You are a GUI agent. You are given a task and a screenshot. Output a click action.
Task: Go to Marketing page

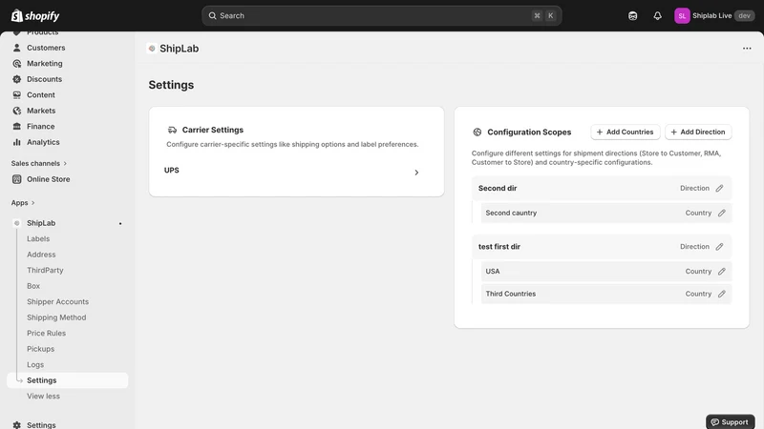tap(44, 63)
